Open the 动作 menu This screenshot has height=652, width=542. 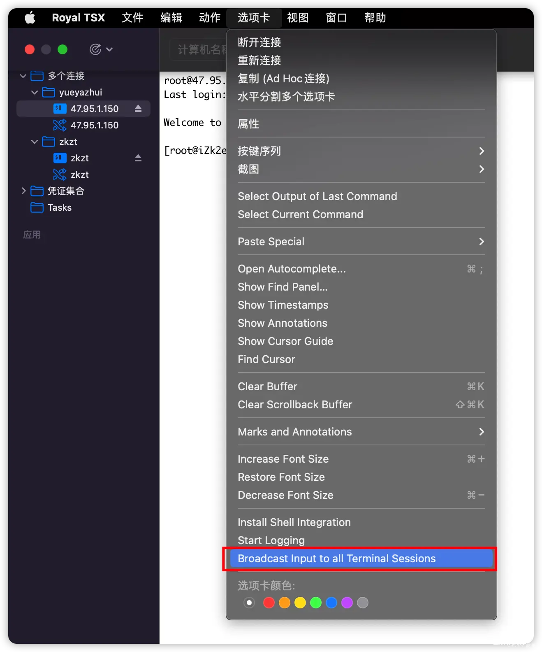tap(210, 18)
